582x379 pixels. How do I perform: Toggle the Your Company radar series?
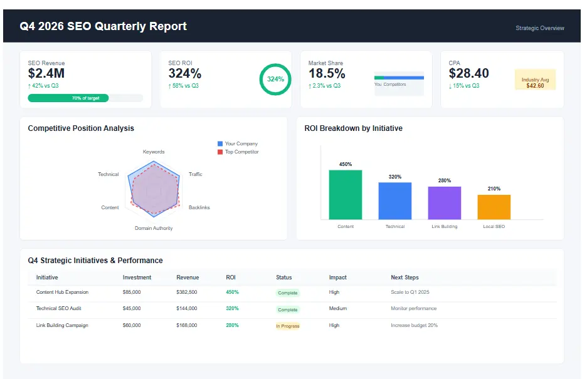[x=238, y=143]
